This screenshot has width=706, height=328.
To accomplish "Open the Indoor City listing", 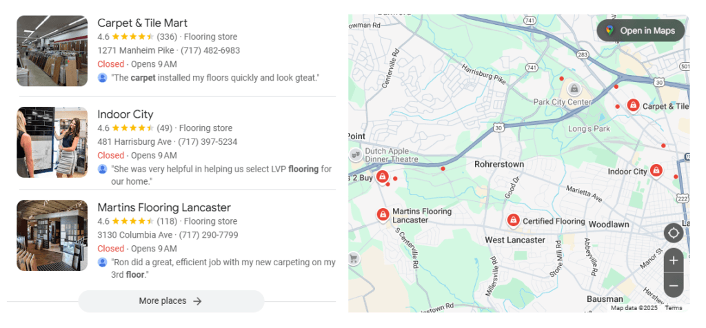I will (x=125, y=114).
